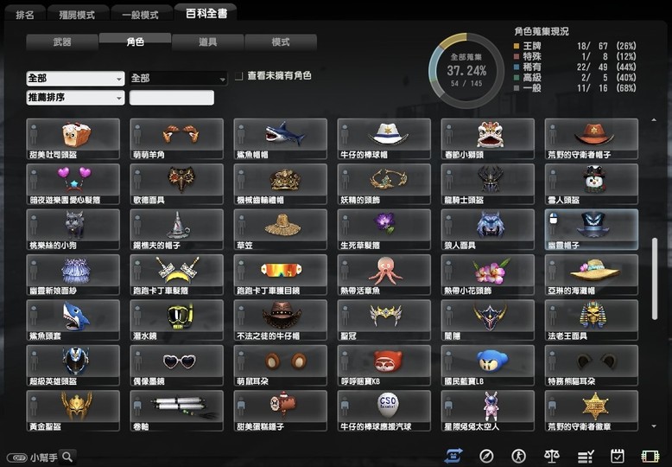Enable the 查看未擁有角色 checkbox

(x=238, y=76)
